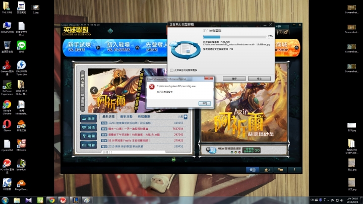
Task: Open Visual Studio from taskbar
Action: (x=28, y=200)
